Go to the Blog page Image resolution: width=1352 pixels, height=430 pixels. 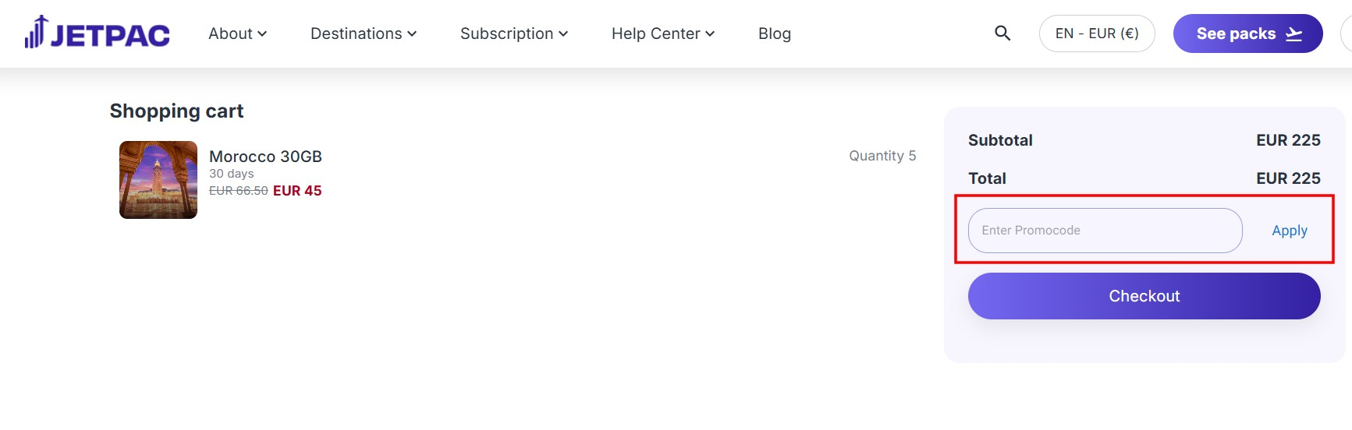[774, 34]
